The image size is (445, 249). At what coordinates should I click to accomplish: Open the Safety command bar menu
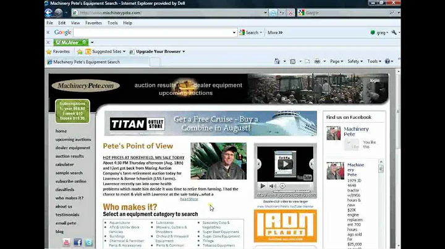pyautogui.click(x=355, y=61)
